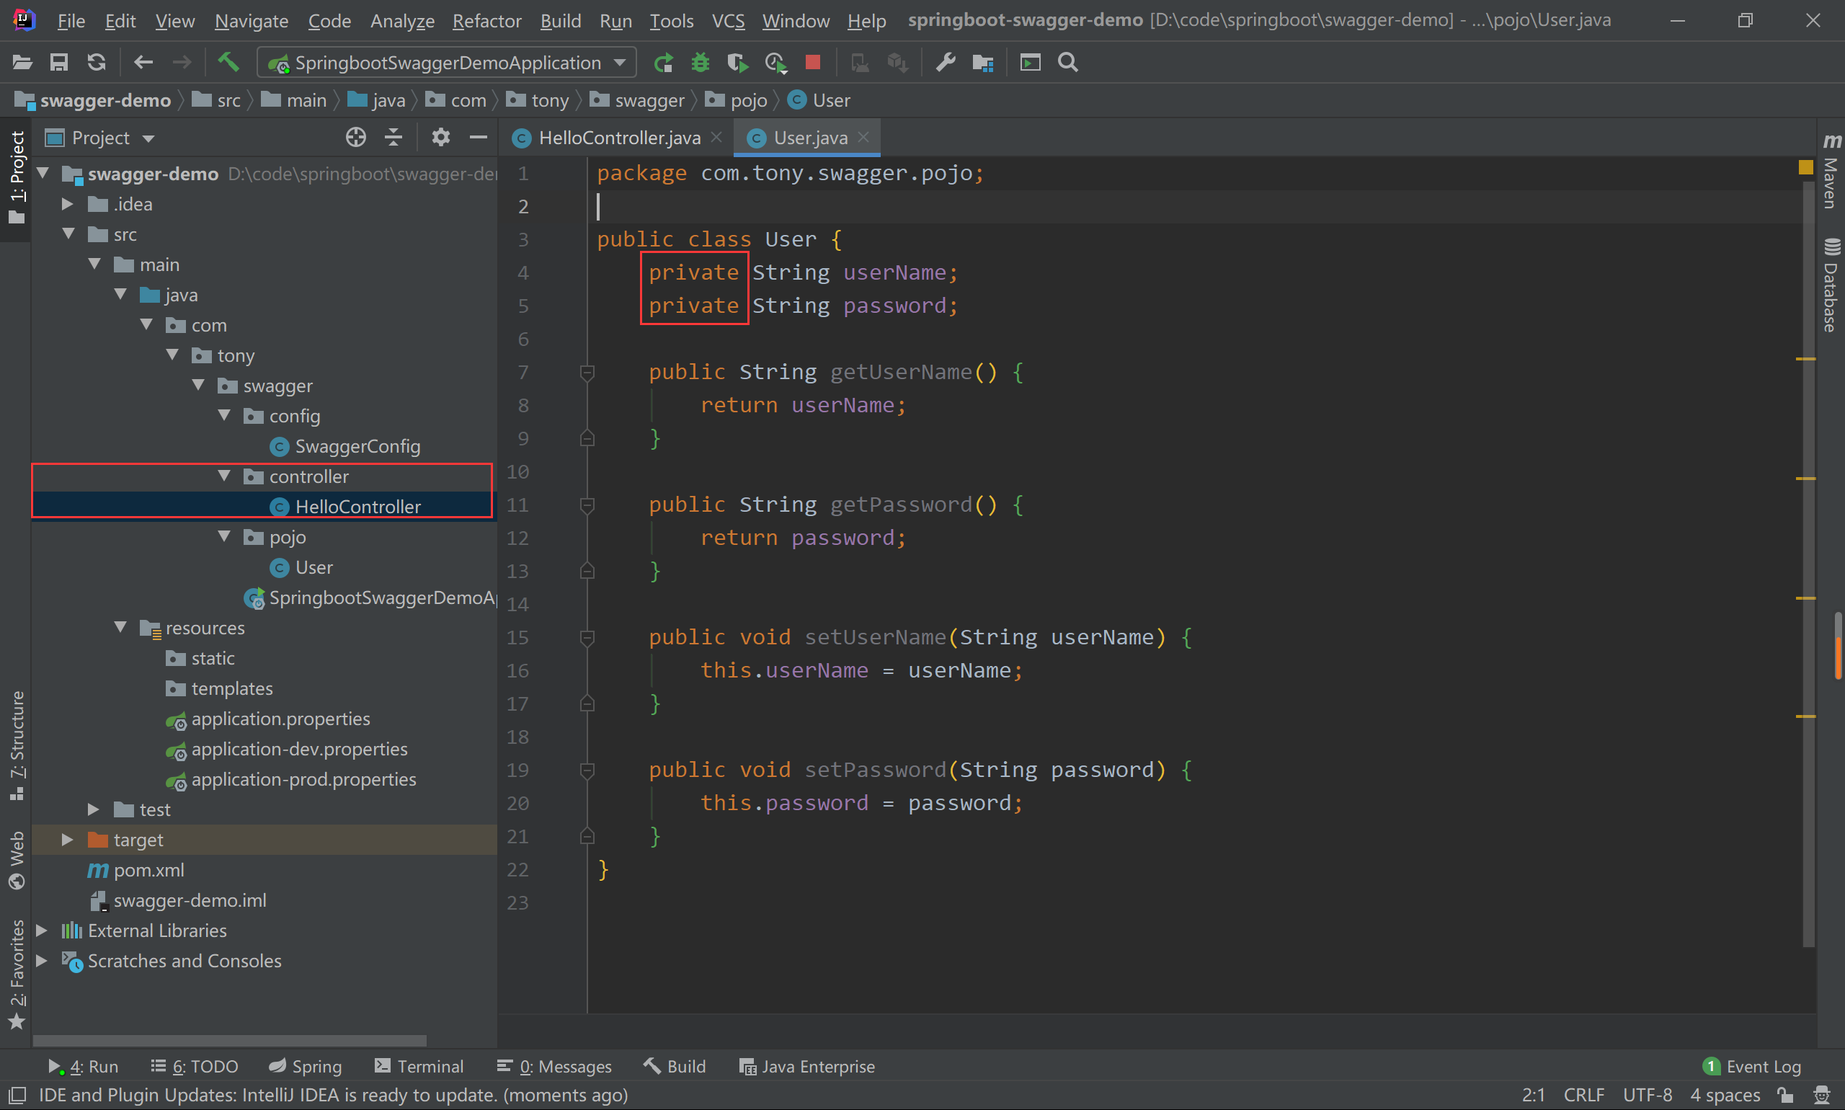The height and width of the screenshot is (1110, 1845).
Task: Click the Rerun application green icon
Action: pos(662,63)
